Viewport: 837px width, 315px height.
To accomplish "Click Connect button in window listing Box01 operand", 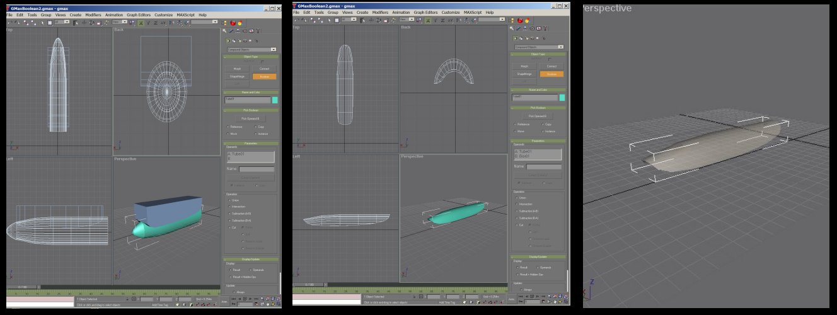I will 551,66.
